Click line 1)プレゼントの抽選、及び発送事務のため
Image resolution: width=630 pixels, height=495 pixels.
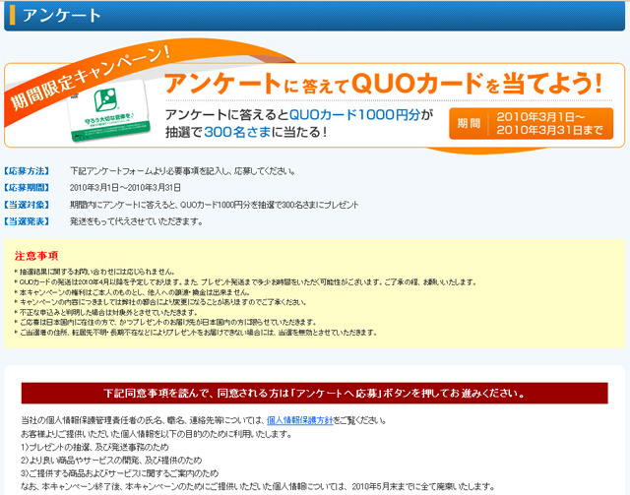click(94, 447)
